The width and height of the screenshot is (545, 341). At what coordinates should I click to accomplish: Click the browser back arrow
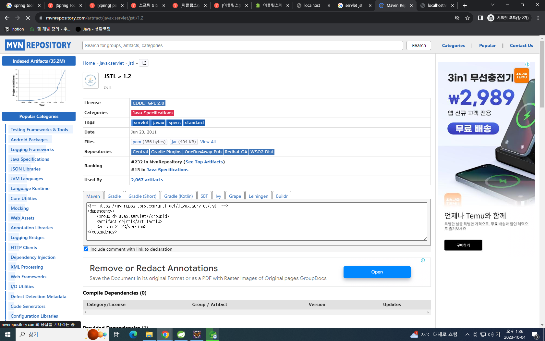(7, 18)
